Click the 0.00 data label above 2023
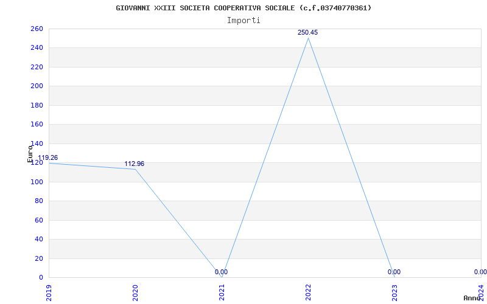 pyautogui.click(x=394, y=272)
